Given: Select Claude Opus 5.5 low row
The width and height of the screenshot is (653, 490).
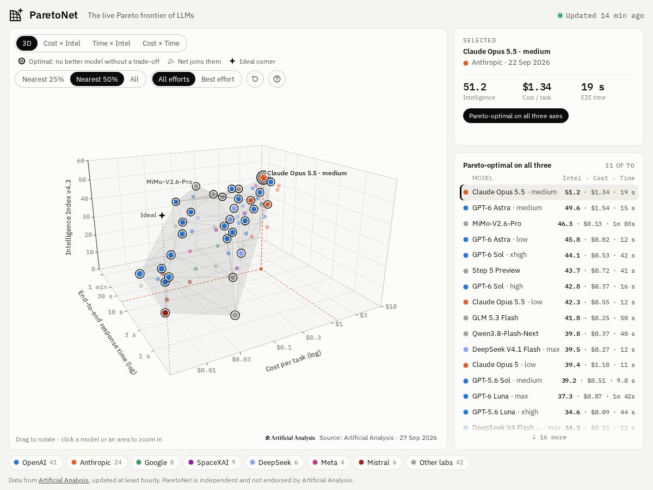Looking at the screenshot, I should pyautogui.click(x=549, y=302).
